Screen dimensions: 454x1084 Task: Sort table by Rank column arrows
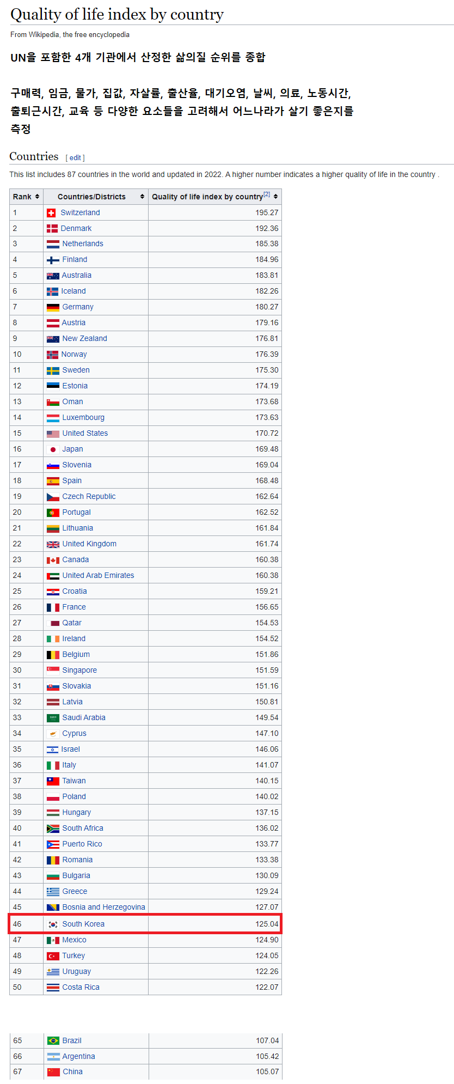(x=37, y=197)
